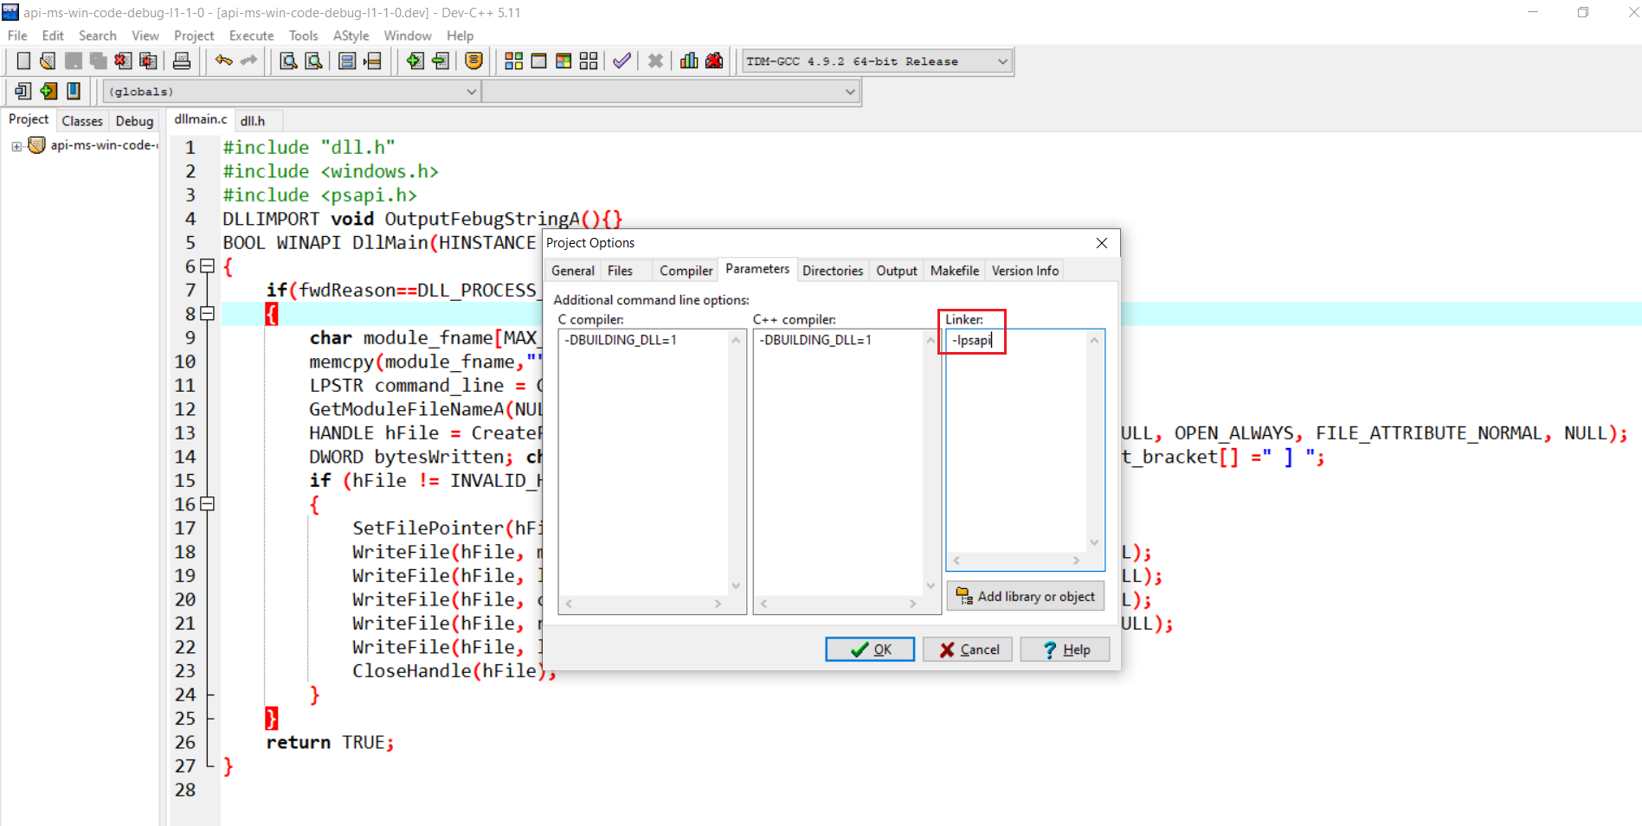
Task: Click the Save file toolbar icon
Action: coord(74,61)
